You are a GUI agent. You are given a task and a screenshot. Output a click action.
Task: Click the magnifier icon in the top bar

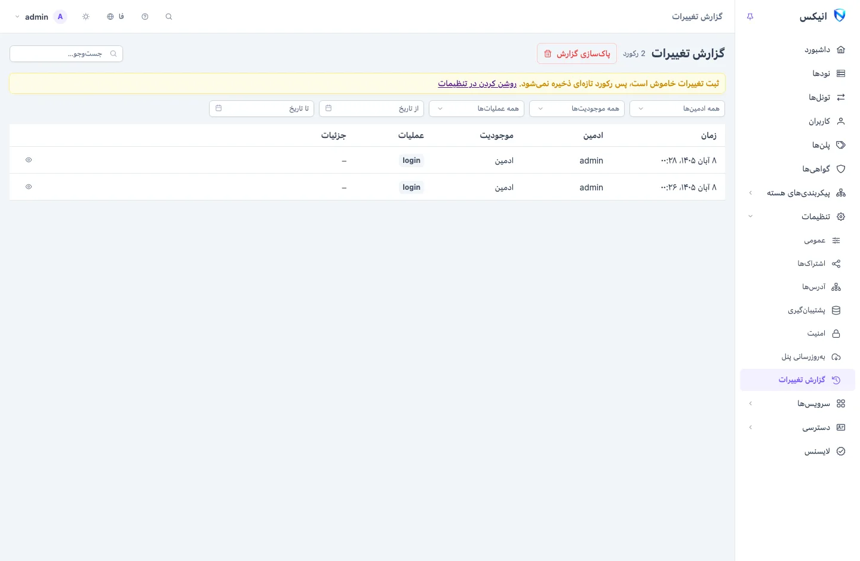[x=169, y=17]
